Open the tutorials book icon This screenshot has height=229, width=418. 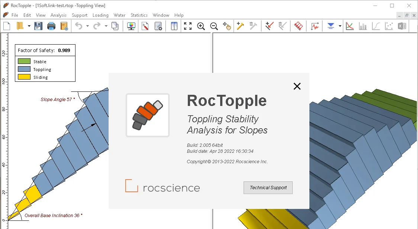(x=64, y=26)
